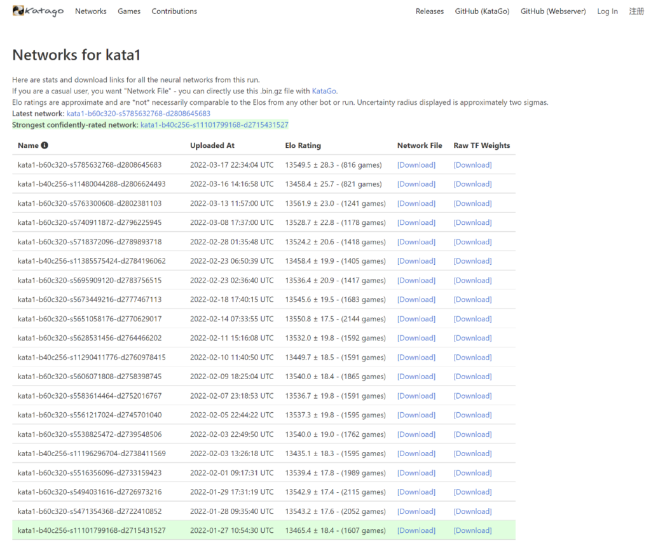Click Elo rating 13561.9 ± 23.0 (1241 games)
Screen dimensions: 651x543
336,203
